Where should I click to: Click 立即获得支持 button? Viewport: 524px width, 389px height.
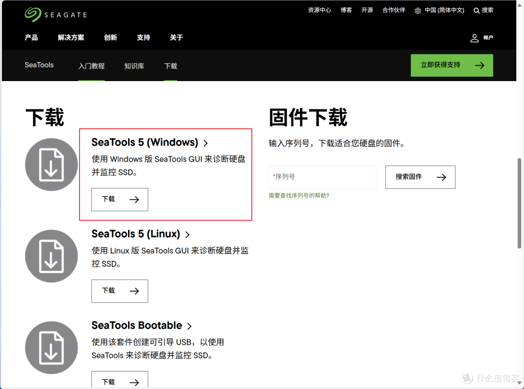[452, 65]
